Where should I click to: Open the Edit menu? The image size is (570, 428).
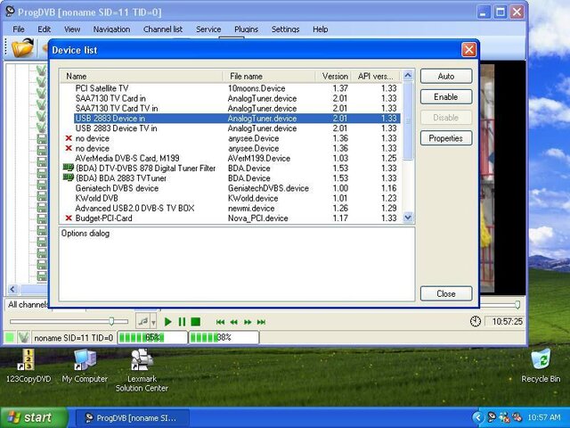click(x=44, y=29)
